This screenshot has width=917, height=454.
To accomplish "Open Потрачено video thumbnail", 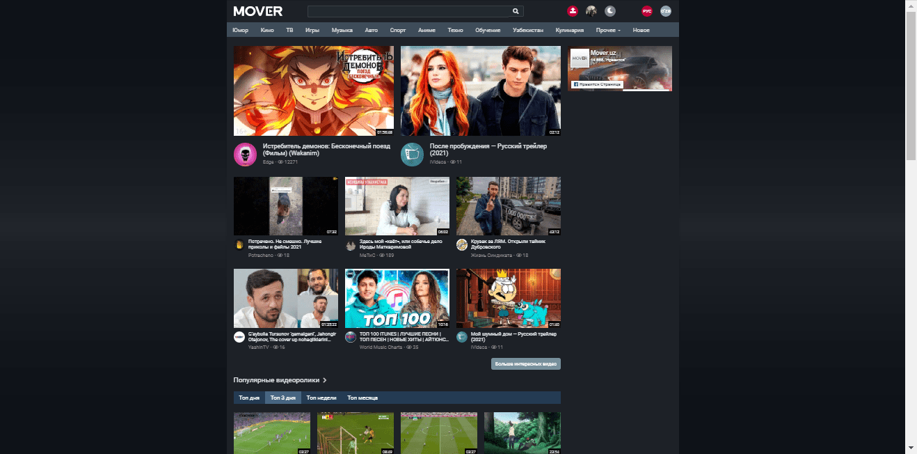I will pos(286,206).
